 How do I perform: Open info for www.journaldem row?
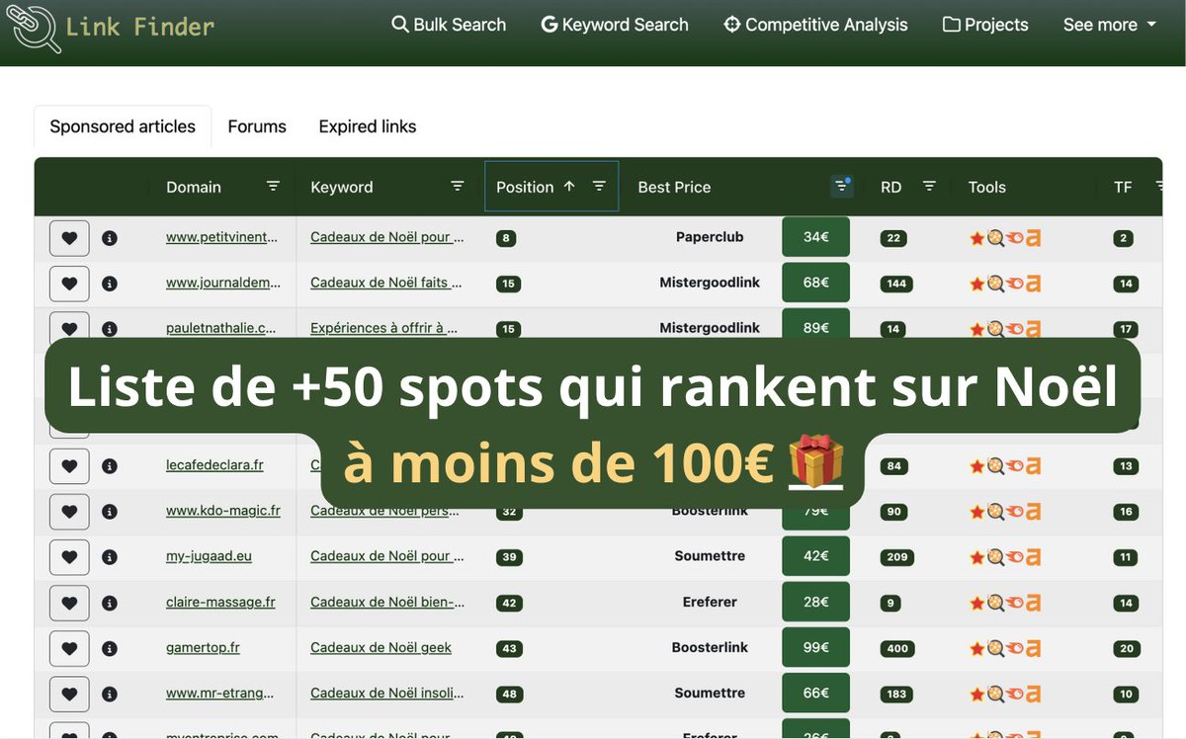[110, 284]
